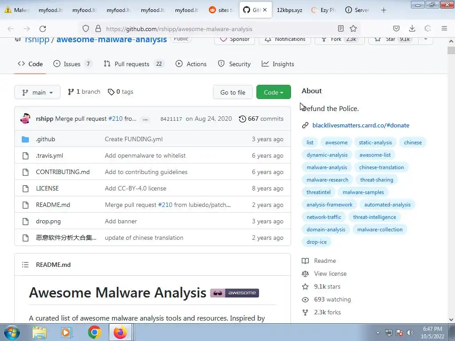View the 667 commits history
Screen dimensions: 455x341
tap(261, 119)
